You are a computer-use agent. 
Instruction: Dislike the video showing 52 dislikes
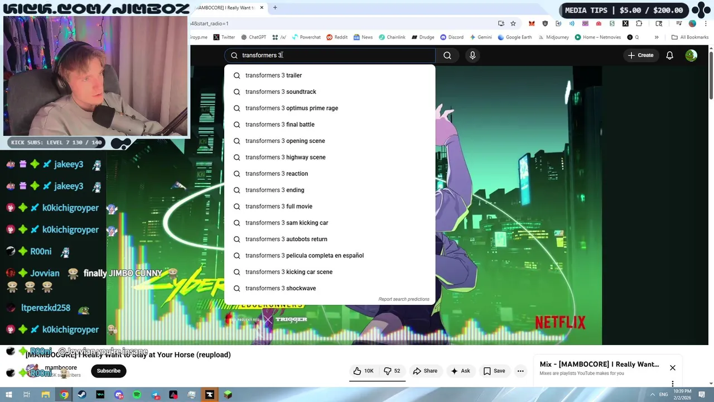pos(392,371)
